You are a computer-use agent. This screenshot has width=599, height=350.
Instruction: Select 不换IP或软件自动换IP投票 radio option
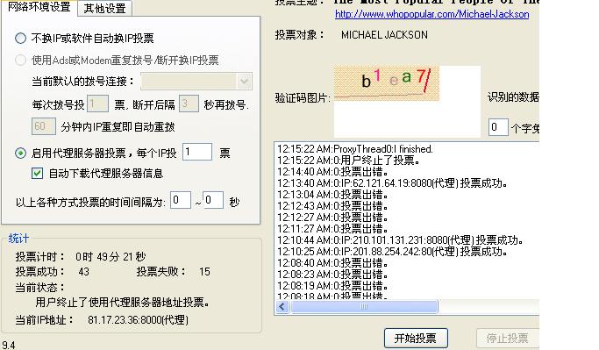(21, 39)
